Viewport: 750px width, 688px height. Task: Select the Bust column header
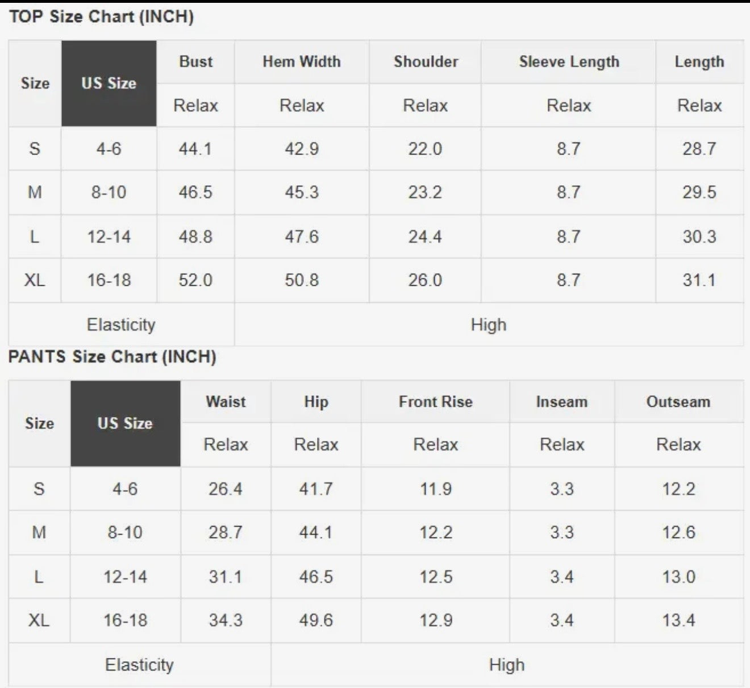tap(195, 62)
